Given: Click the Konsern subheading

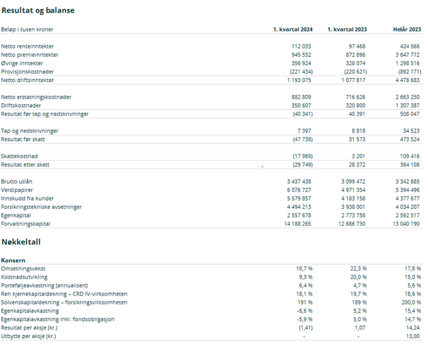Looking at the screenshot, I should pos(13,260).
